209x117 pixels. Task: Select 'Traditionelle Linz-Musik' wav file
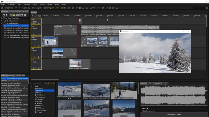tap(16, 33)
